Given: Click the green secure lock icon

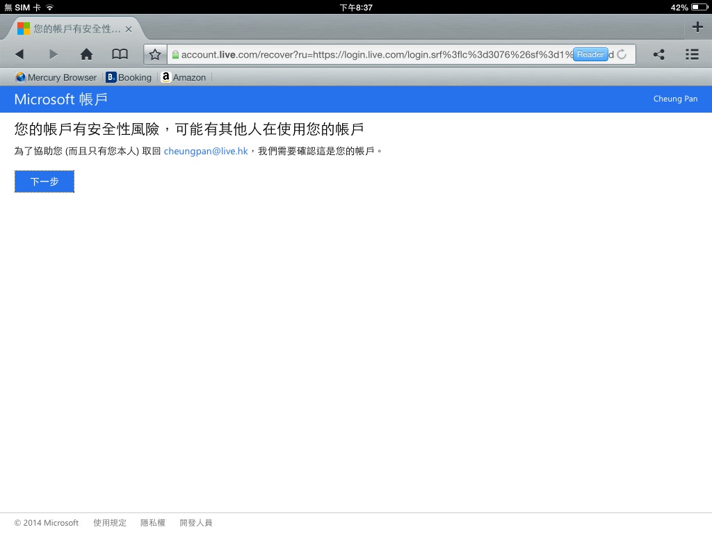Looking at the screenshot, I should [x=175, y=55].
